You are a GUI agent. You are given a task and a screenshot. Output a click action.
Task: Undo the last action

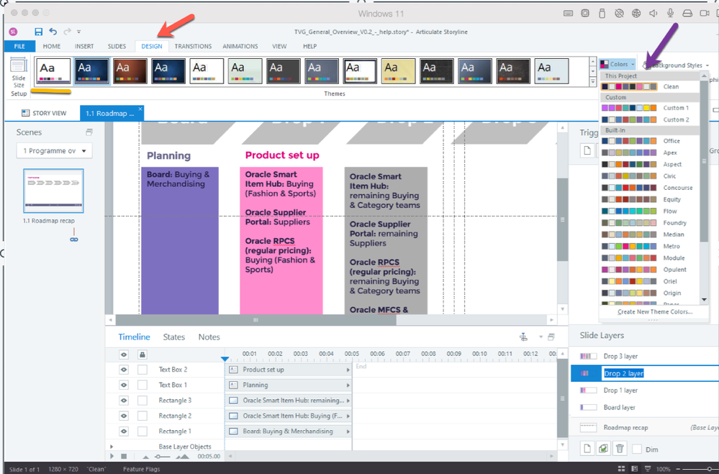(x=53, y=32)
